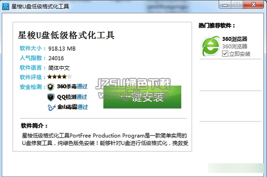Click the 热门推荐软件 heading
Image resolution: width=267 pixels, height=177 pixels.
[217, 26]
